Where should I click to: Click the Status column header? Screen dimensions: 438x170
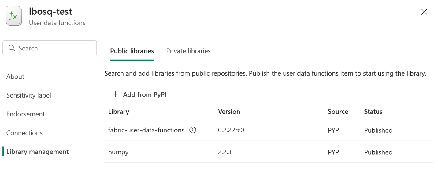coord(373,112)
